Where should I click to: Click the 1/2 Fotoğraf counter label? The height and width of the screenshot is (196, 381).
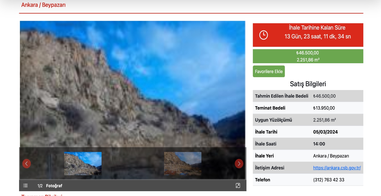[50, 186]
